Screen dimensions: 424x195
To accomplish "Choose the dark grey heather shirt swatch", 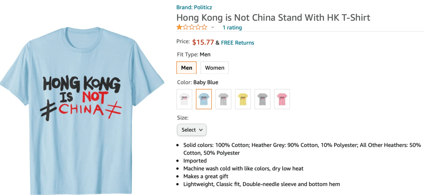I will point(262,99).
